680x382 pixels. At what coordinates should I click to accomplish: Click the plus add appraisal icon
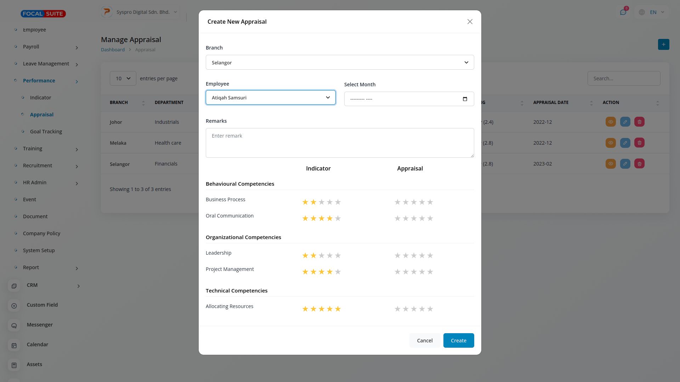click(x=663, y=45)
